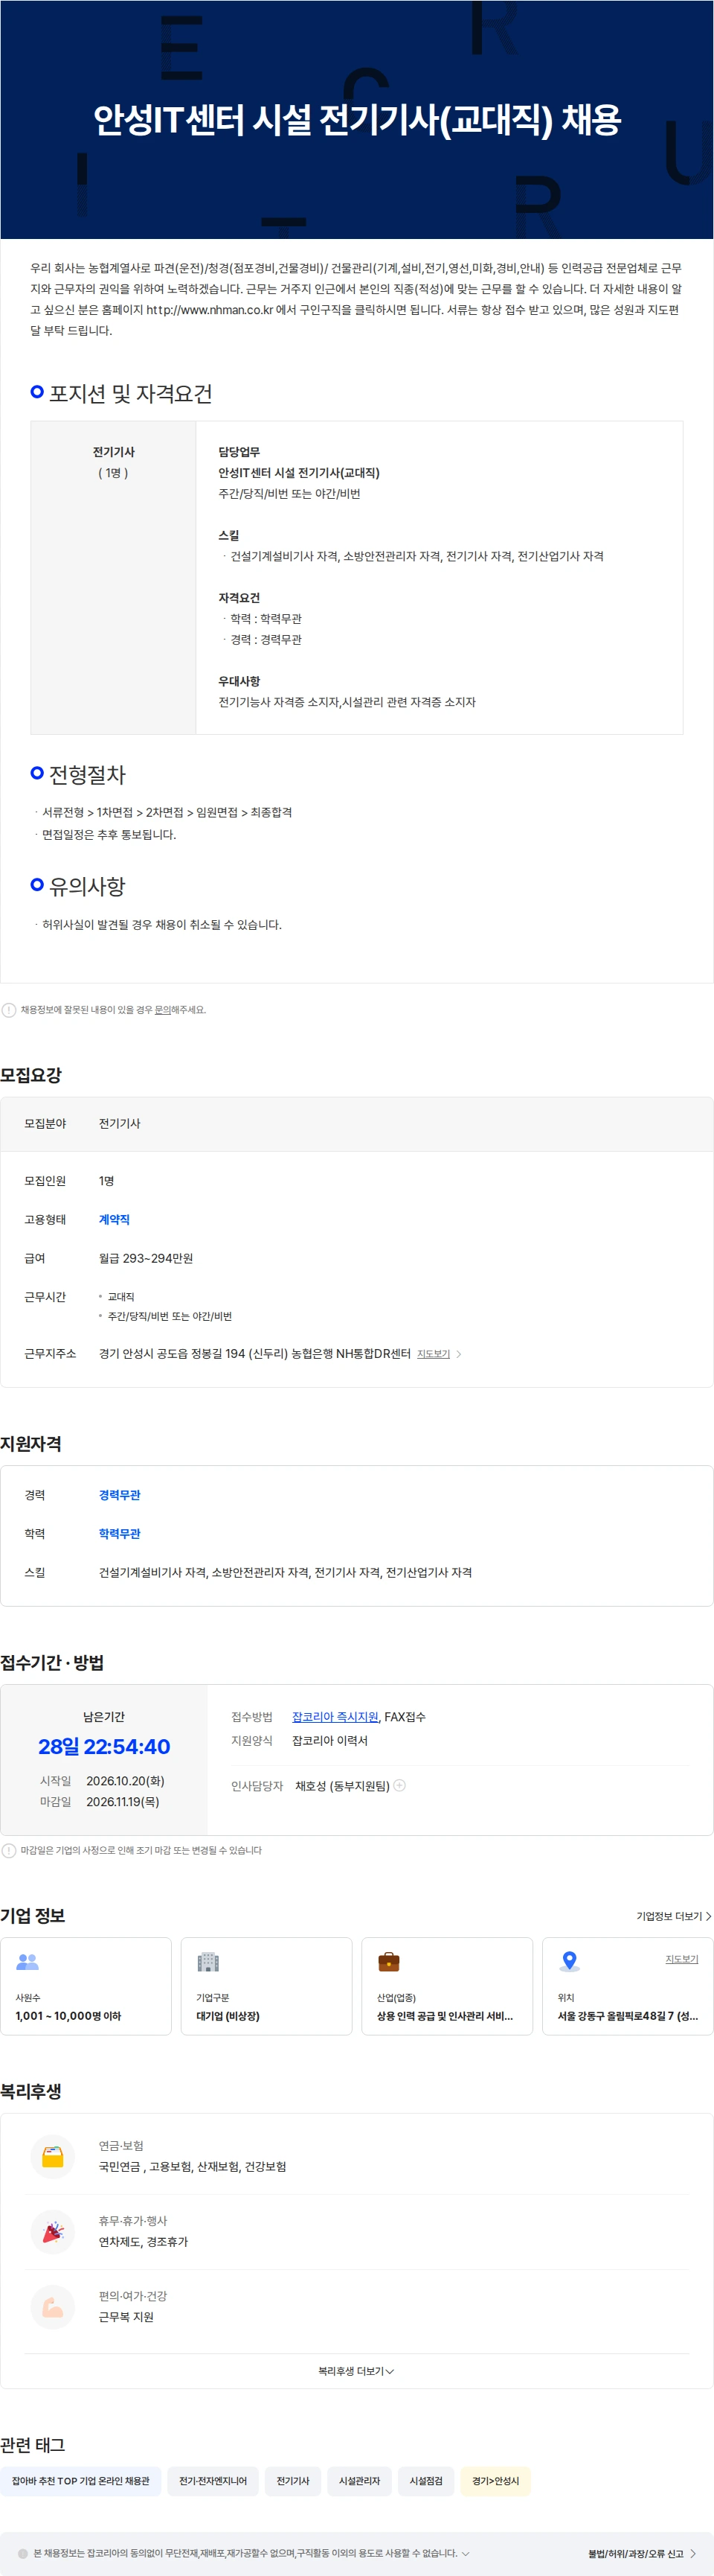This screenshot has width=714, height=2576.
Task: Select the 잡아바 추천 TOP 기업 온라인 채용관 tag
Action: [81, 2481]
